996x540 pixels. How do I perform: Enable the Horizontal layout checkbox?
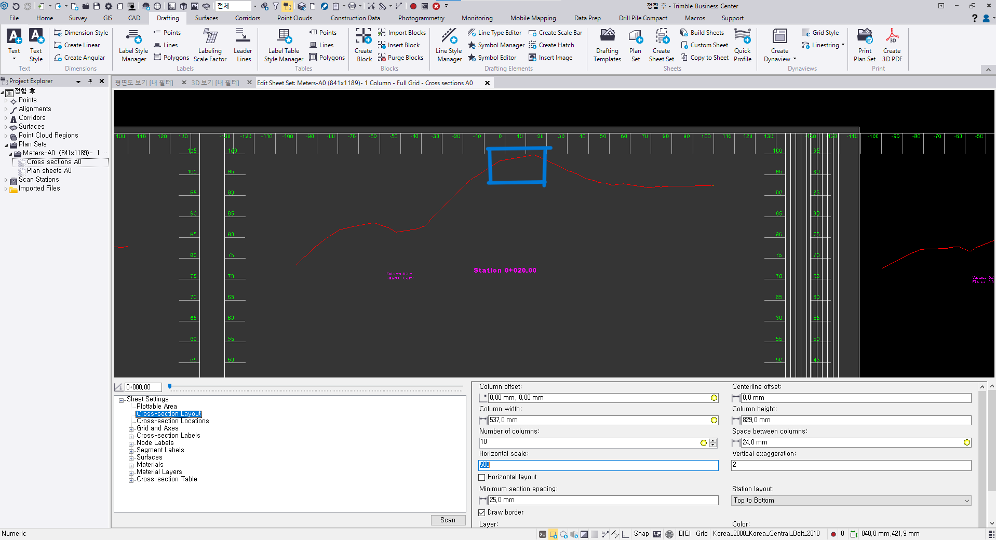pyautogui.click(x=482, y=477)
